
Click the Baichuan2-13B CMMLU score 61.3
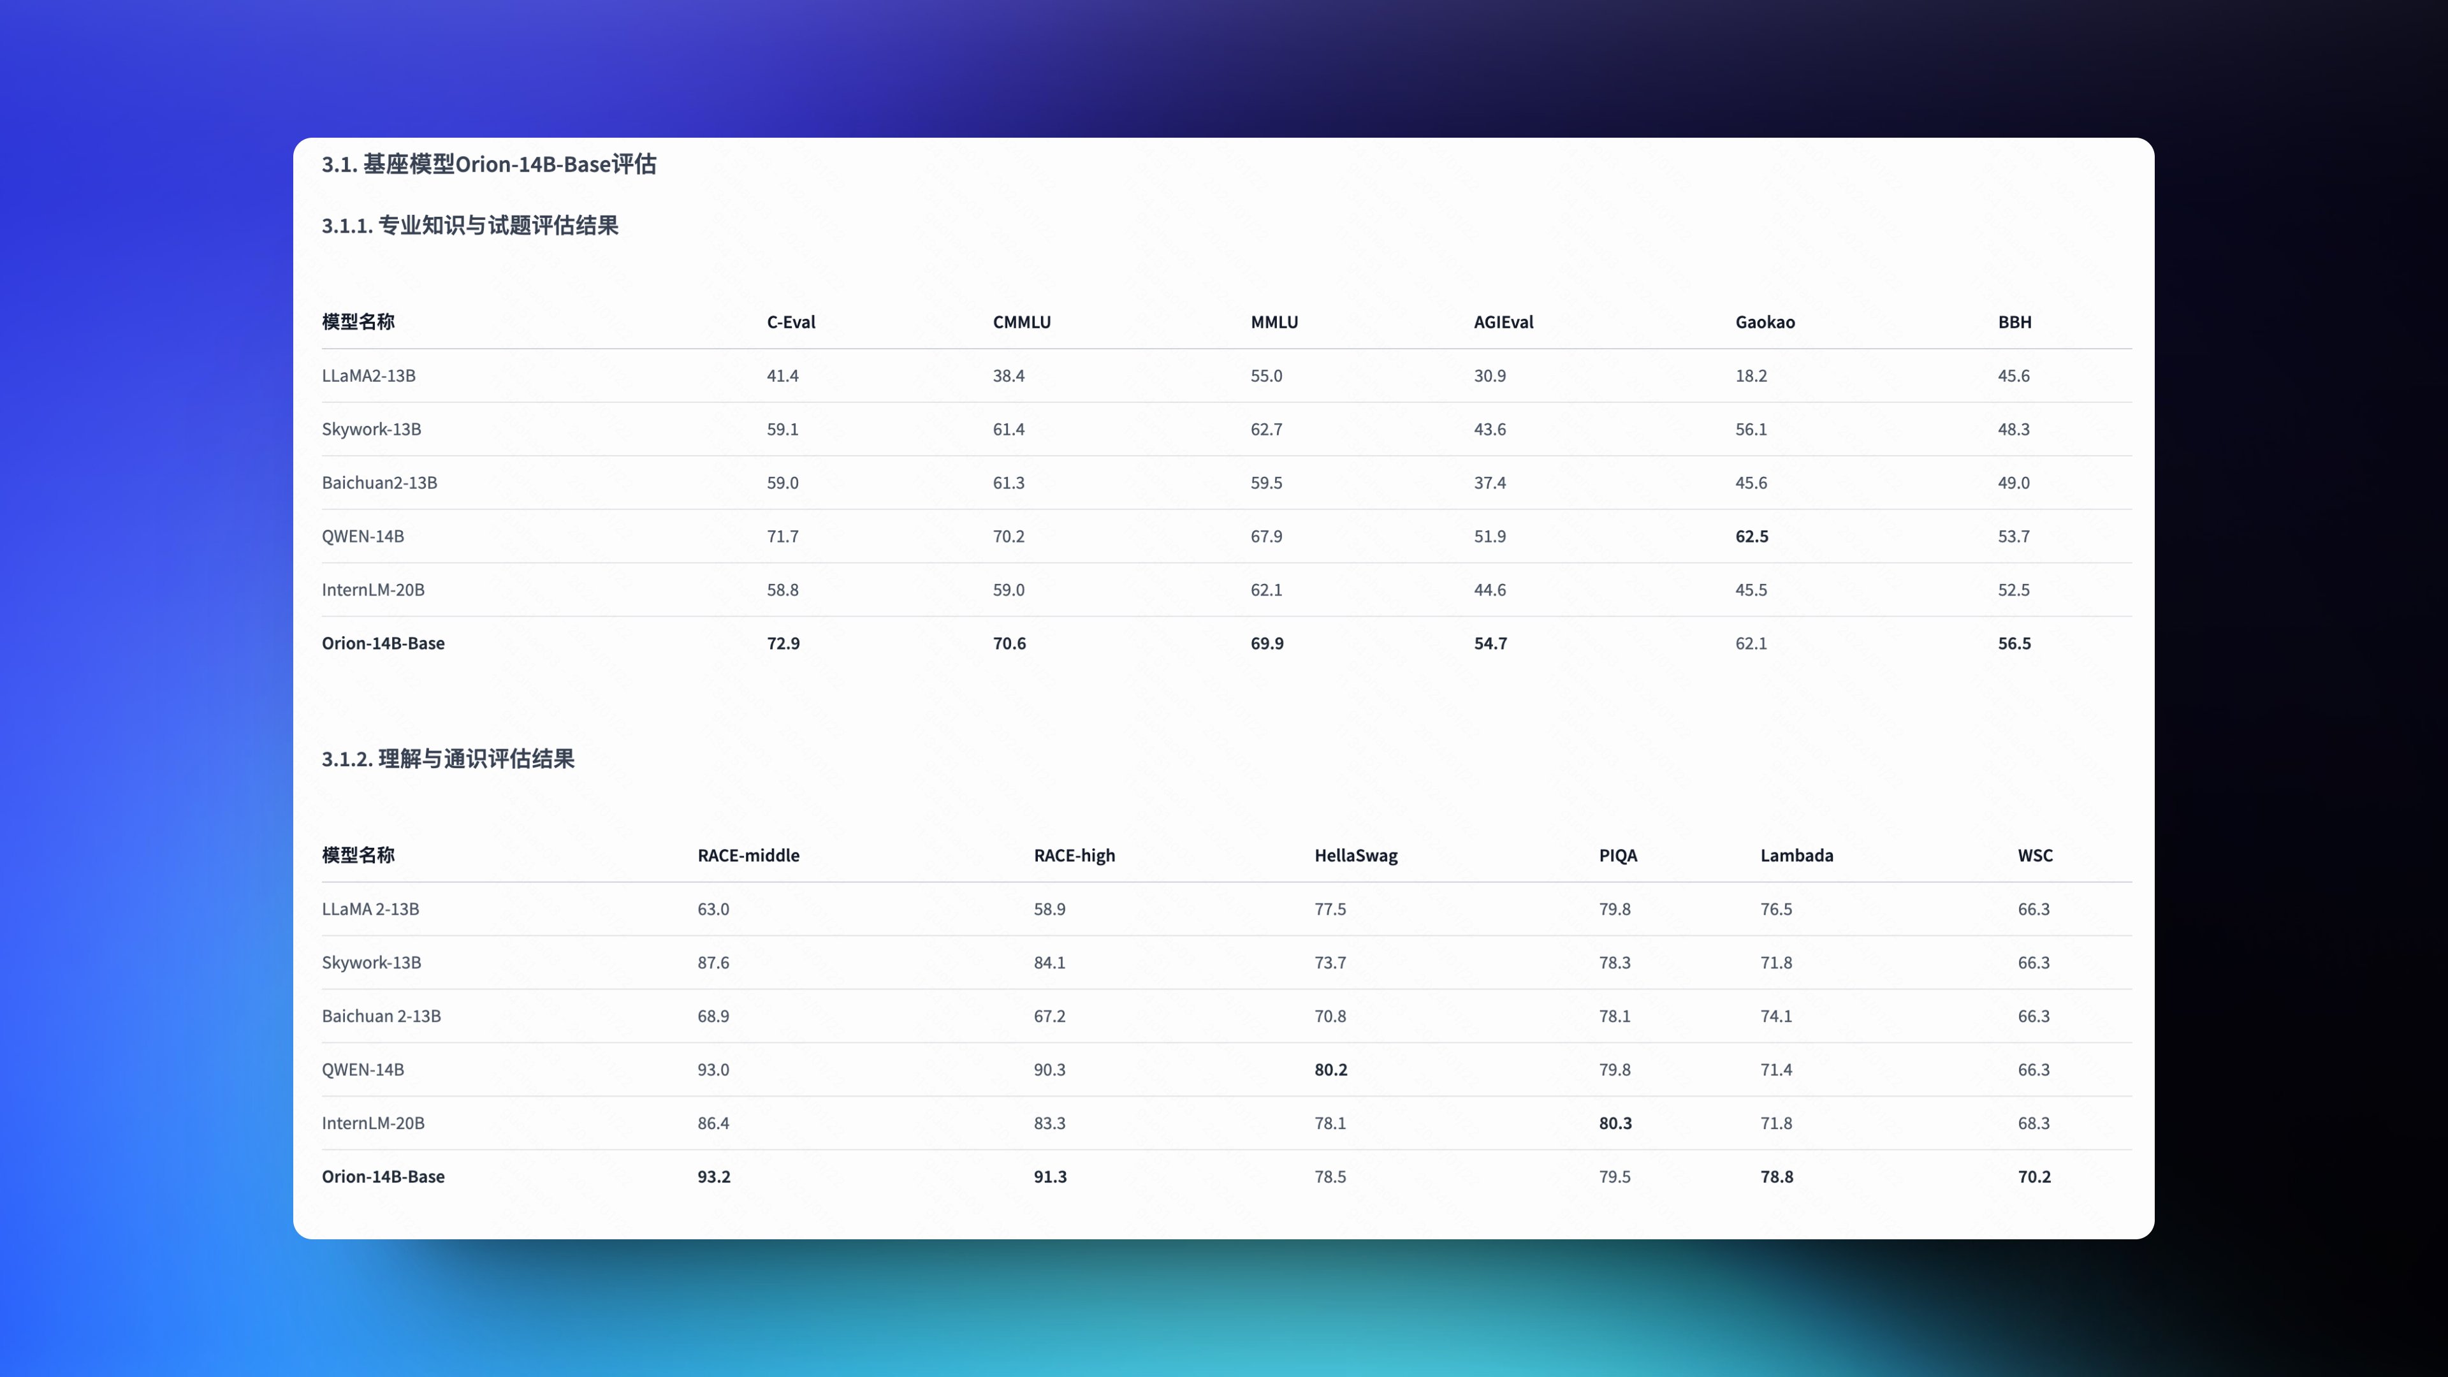click(1009, 483)
